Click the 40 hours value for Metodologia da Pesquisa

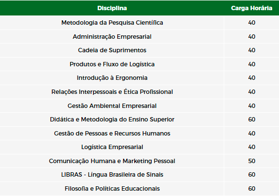[x=251, y=23]
